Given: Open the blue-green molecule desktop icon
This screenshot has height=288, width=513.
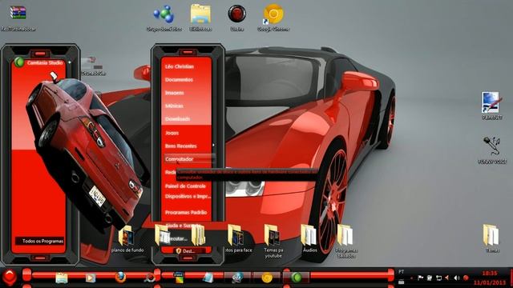Looking at the screenshot, I should point(164,14).
